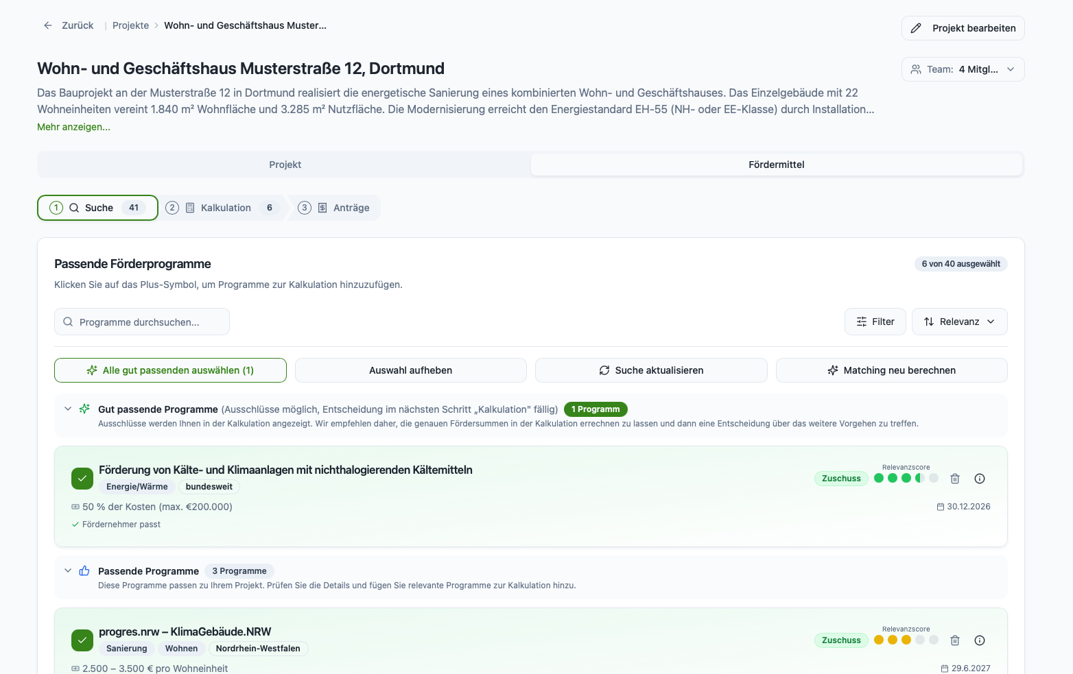Click the Projekt bearbeiten button
Viewport: 1073px width, 674px height.
tap(963, 28)
